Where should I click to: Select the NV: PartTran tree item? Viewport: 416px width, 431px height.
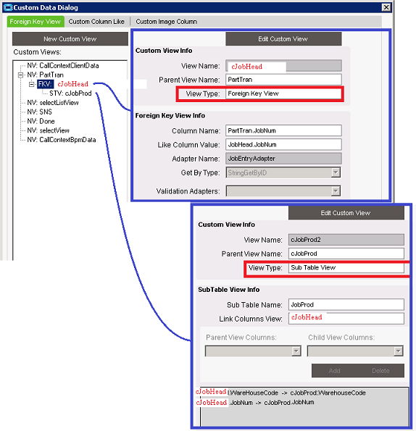45,75
